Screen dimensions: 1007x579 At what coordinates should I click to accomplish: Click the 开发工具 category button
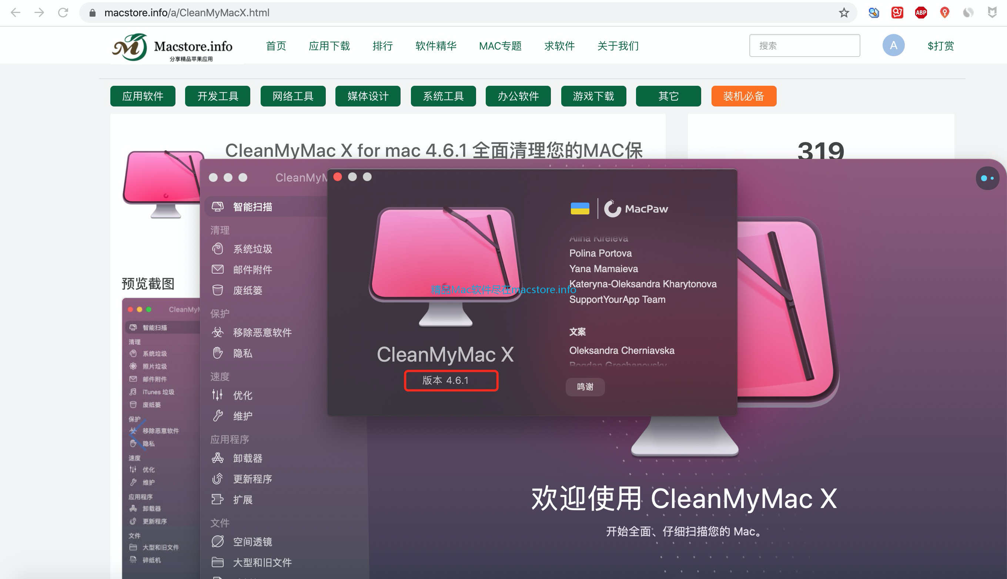[x=217, y=96]
